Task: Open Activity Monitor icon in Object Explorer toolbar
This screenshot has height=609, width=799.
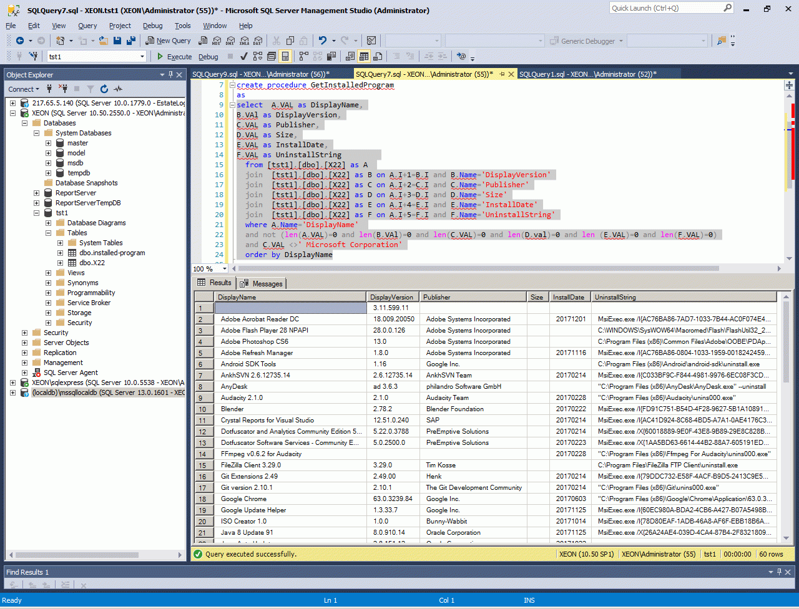Action: coord(118,89)
